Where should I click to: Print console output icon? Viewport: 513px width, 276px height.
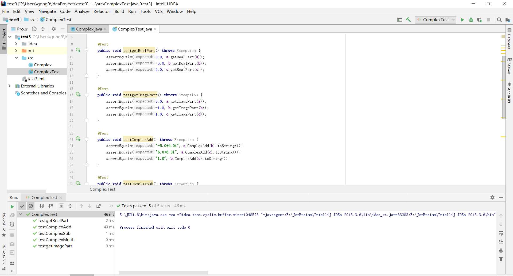[x=501, y=251]
